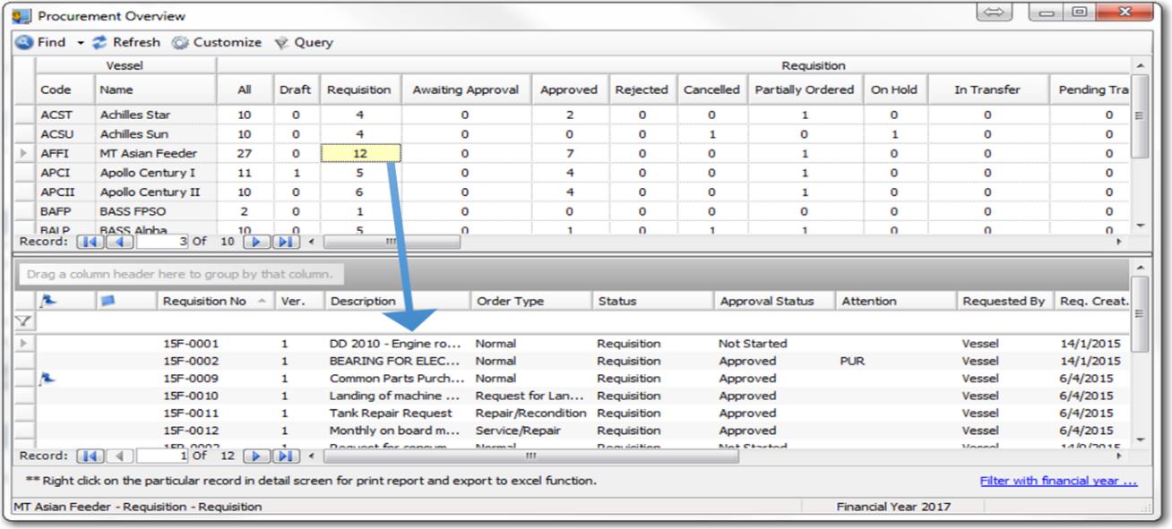The width and height of the screenshot is (1172, 529).
Task: Click the Repair/Recondition order type cell
Action: tap(531, 414)
